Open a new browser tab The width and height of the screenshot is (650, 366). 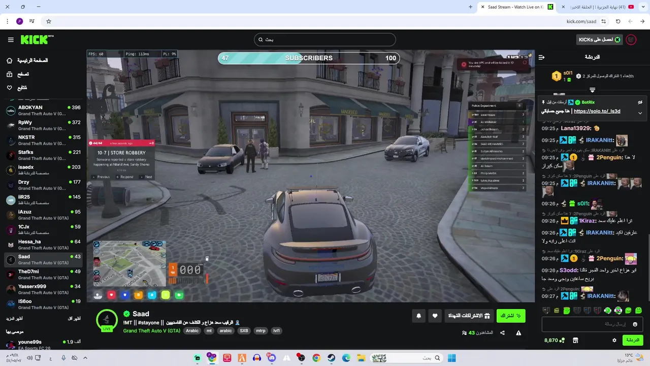470,7
